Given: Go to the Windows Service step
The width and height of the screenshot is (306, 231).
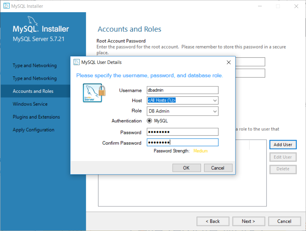Looking at the screenshot, I should (x=30, y=104).
